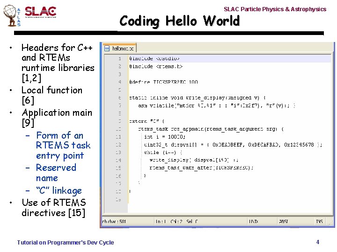Click the 'int i = 10000;' line
This screenshot has width=337, height=252.
tap(165, 137)
